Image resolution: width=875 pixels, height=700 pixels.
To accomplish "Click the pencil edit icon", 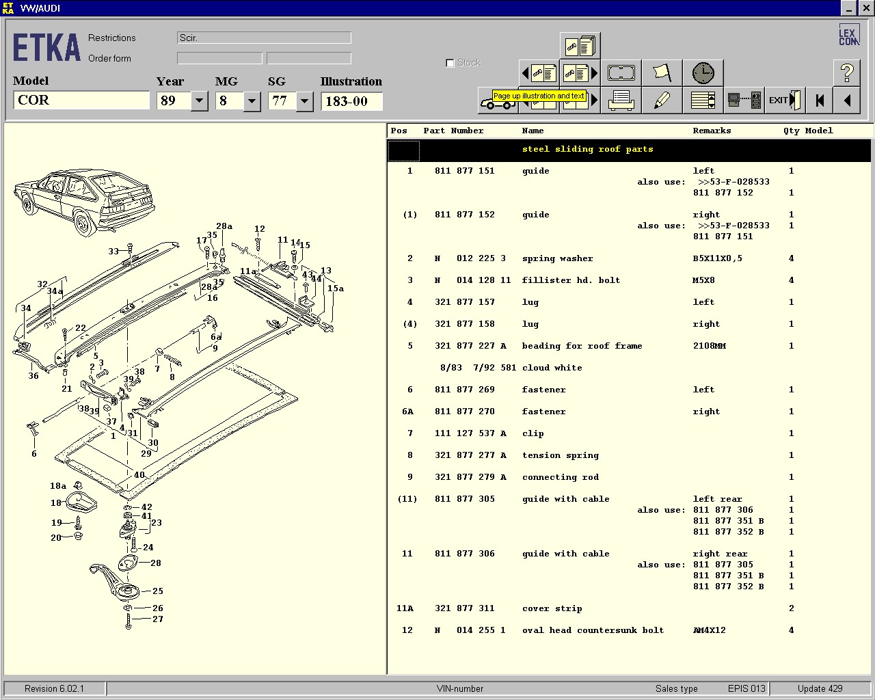I will [662, 100].
